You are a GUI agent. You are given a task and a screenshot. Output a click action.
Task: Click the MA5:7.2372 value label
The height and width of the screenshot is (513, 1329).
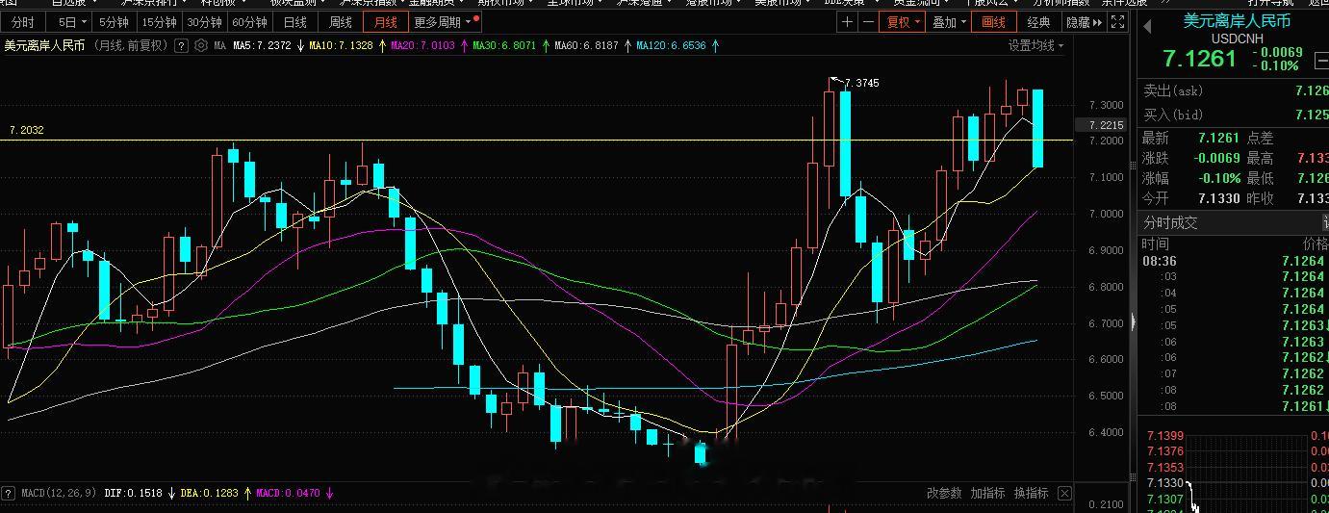point(262,45)
